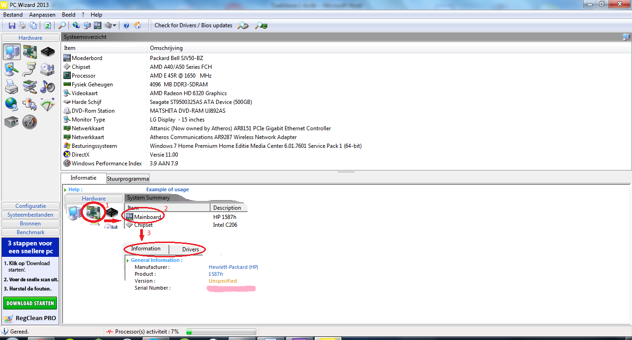This screenshot has height=340, width=632.
Task: Select the Printers icon in Hardware panel
Action: coord(12,87)
